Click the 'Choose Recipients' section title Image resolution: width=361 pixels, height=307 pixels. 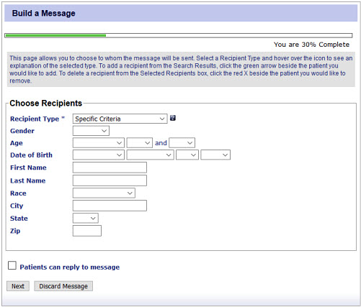point(45,103)
